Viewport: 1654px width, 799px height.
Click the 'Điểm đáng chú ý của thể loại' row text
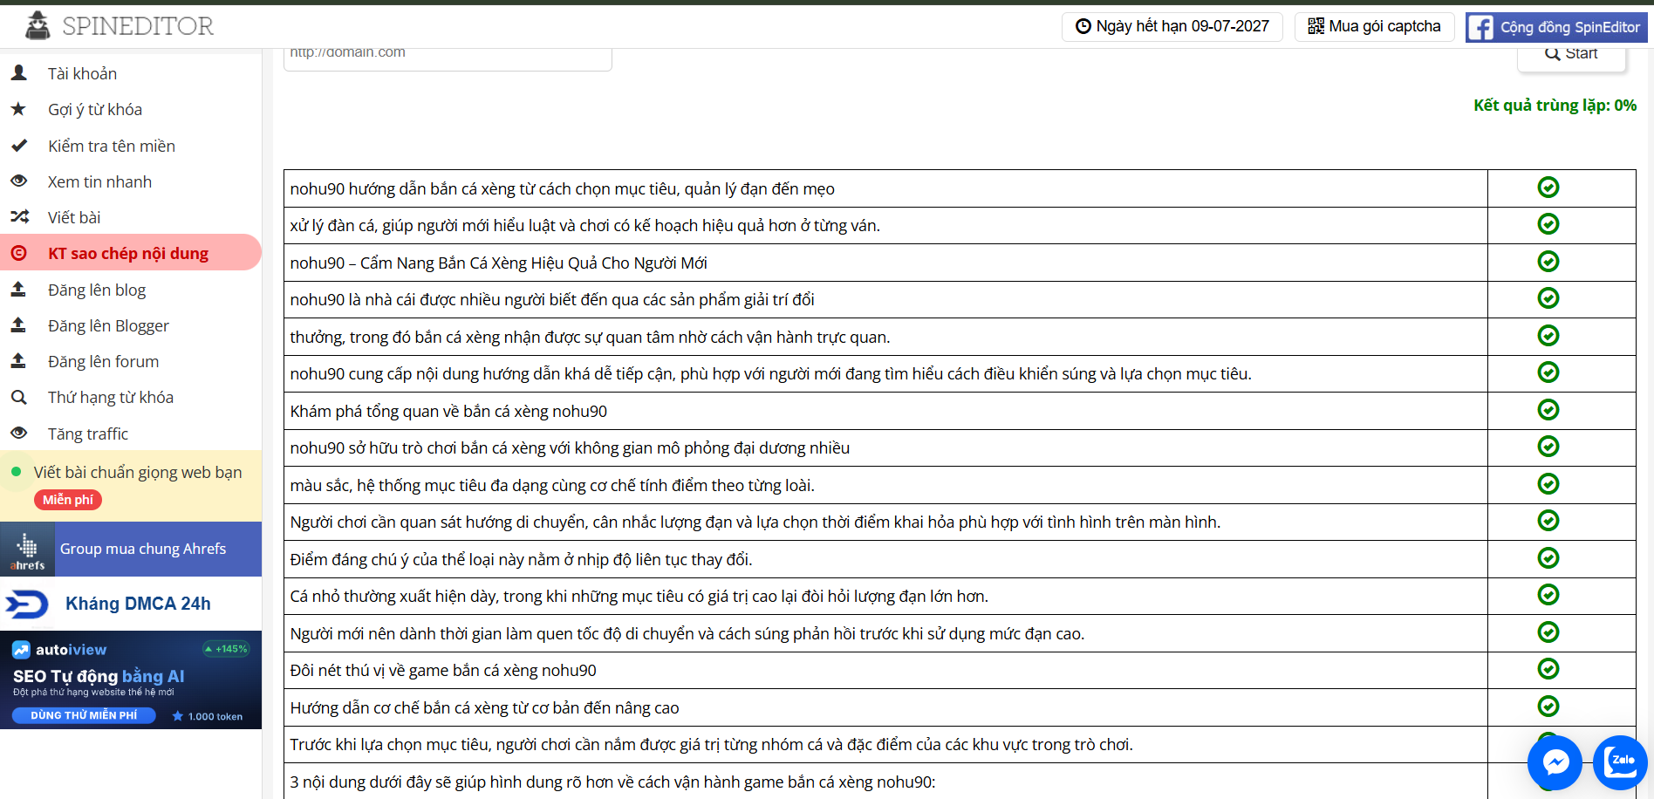[x=521, y=559]
